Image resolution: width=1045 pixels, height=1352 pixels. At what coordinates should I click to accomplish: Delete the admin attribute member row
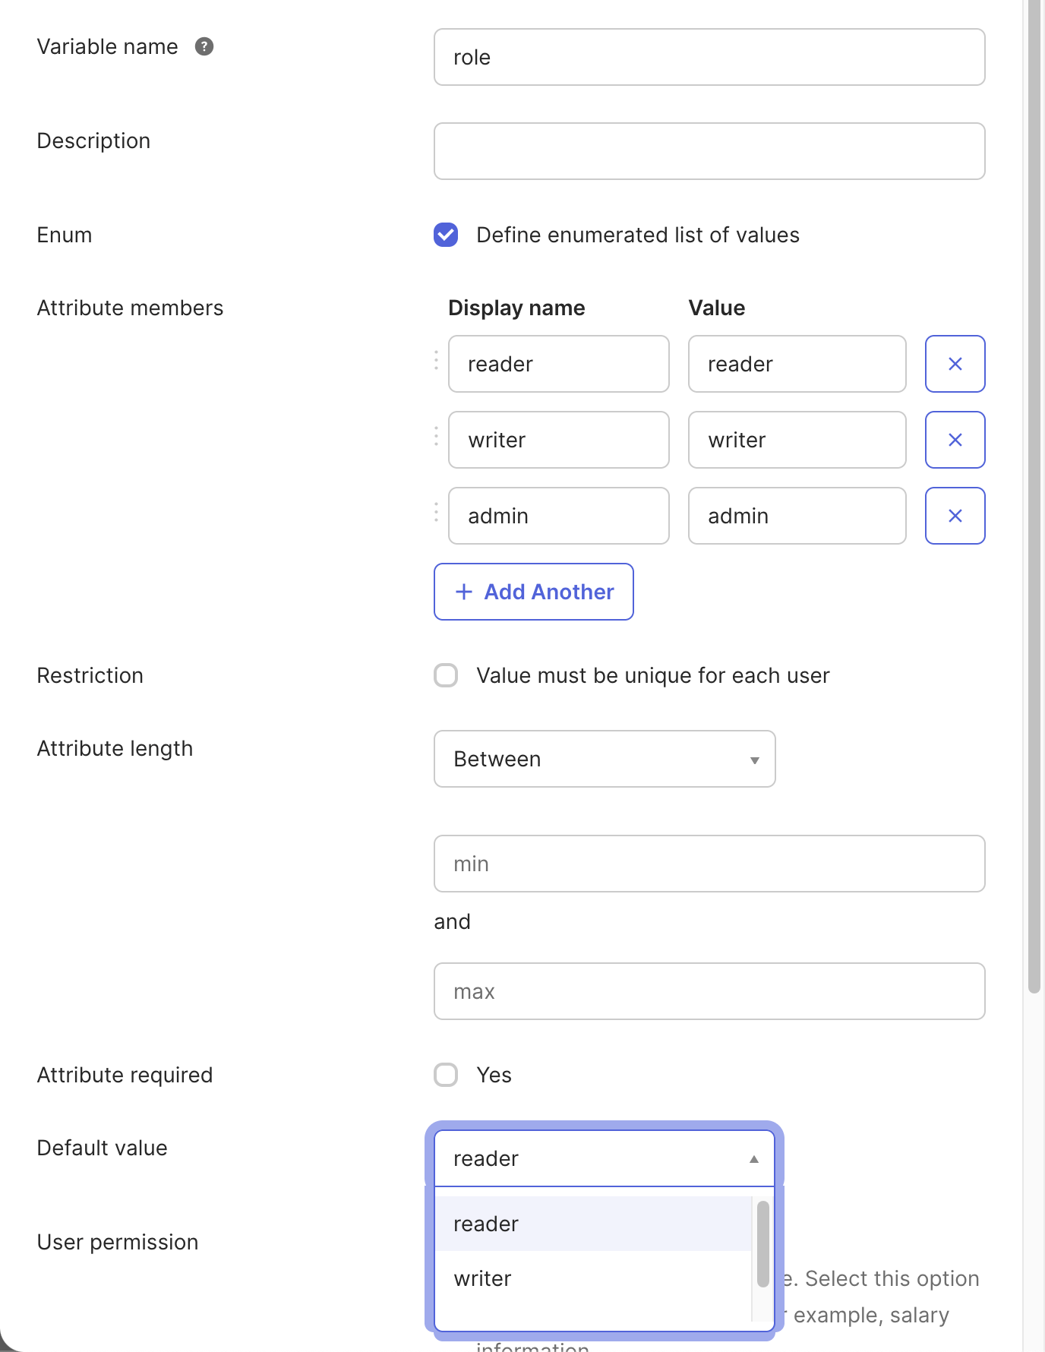click(955, 516)
